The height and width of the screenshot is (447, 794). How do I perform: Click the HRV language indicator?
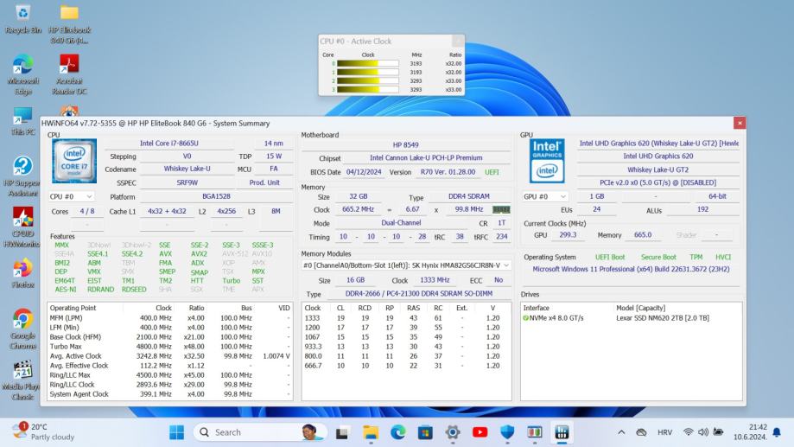click(x=664, y=431)
